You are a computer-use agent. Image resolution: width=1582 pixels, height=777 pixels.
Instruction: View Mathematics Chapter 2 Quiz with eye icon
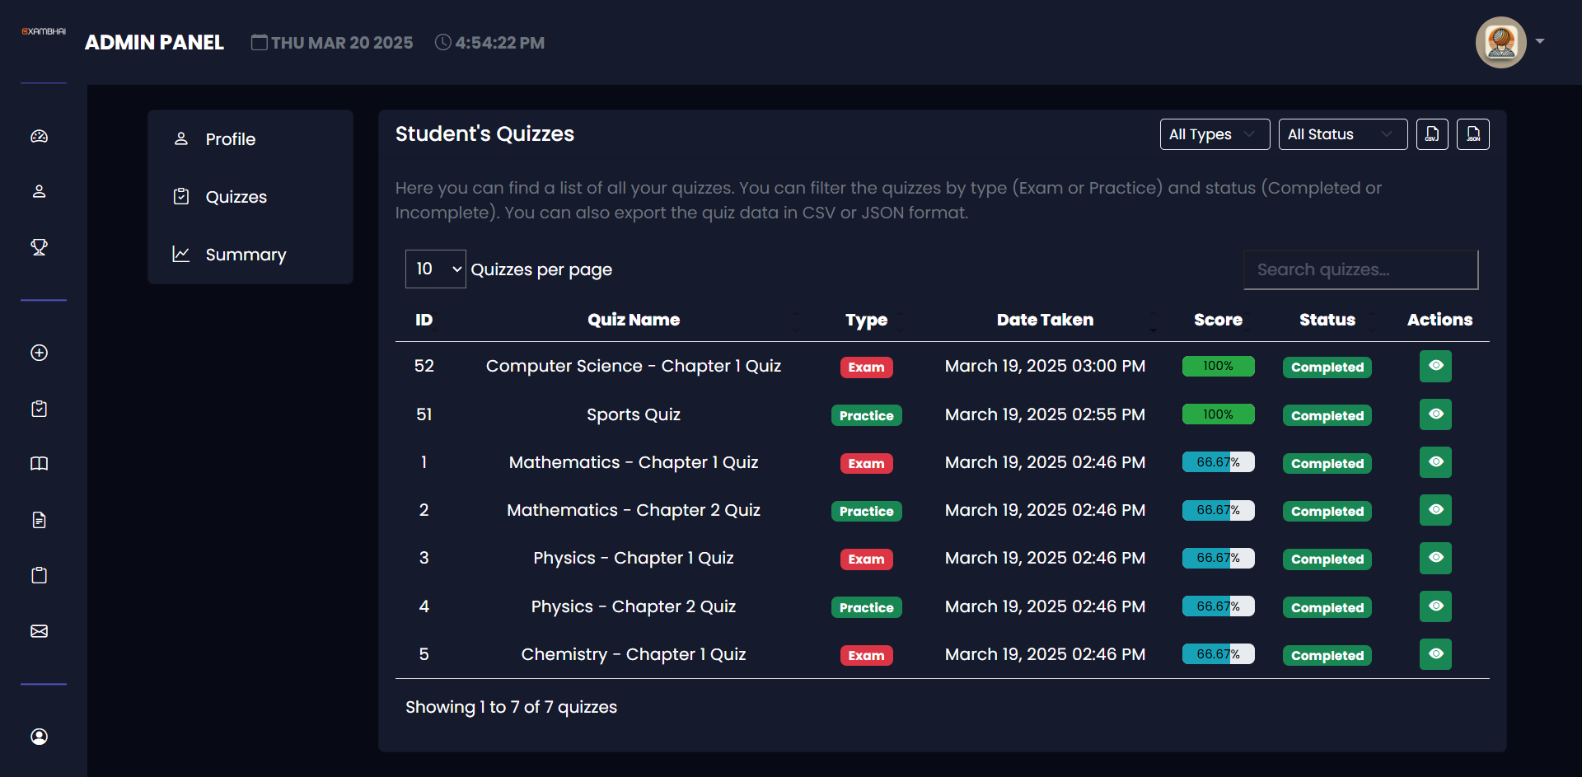[x=1435, y=510]
